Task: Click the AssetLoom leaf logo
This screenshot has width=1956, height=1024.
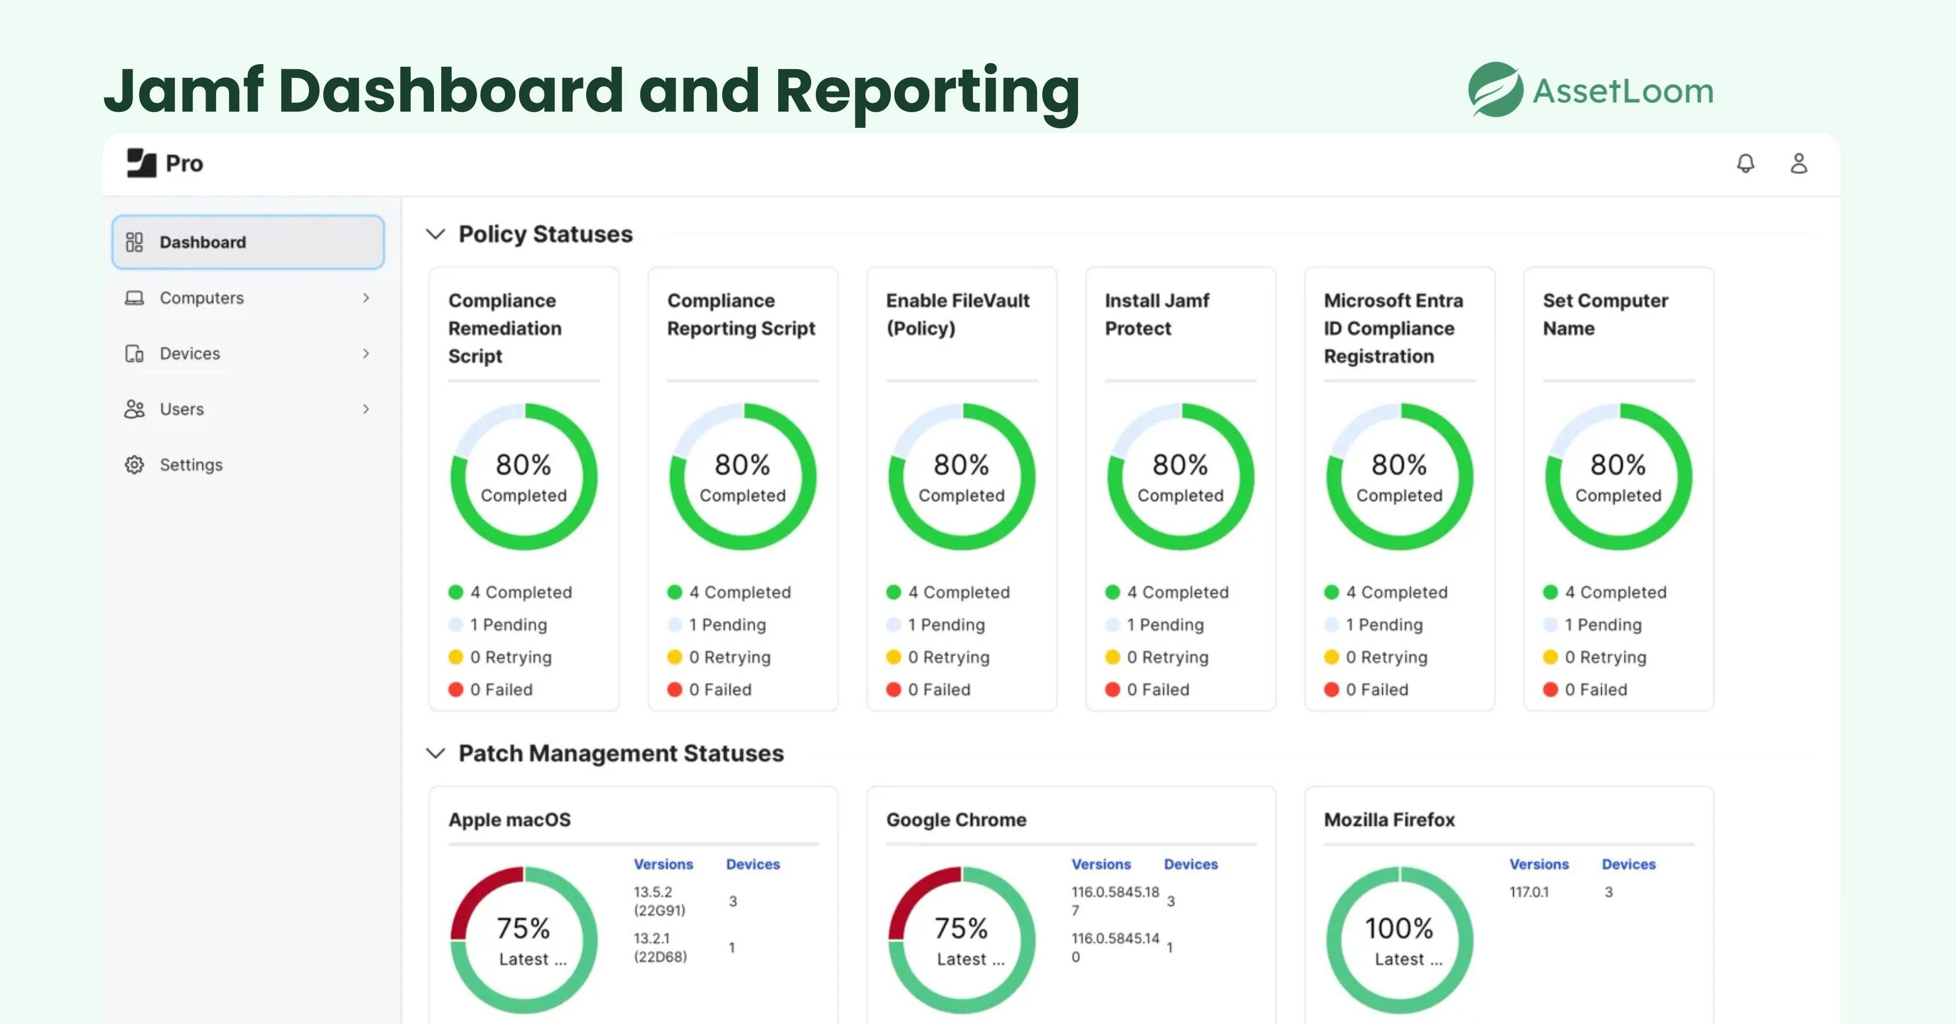Action: (x=1495, y=90)
